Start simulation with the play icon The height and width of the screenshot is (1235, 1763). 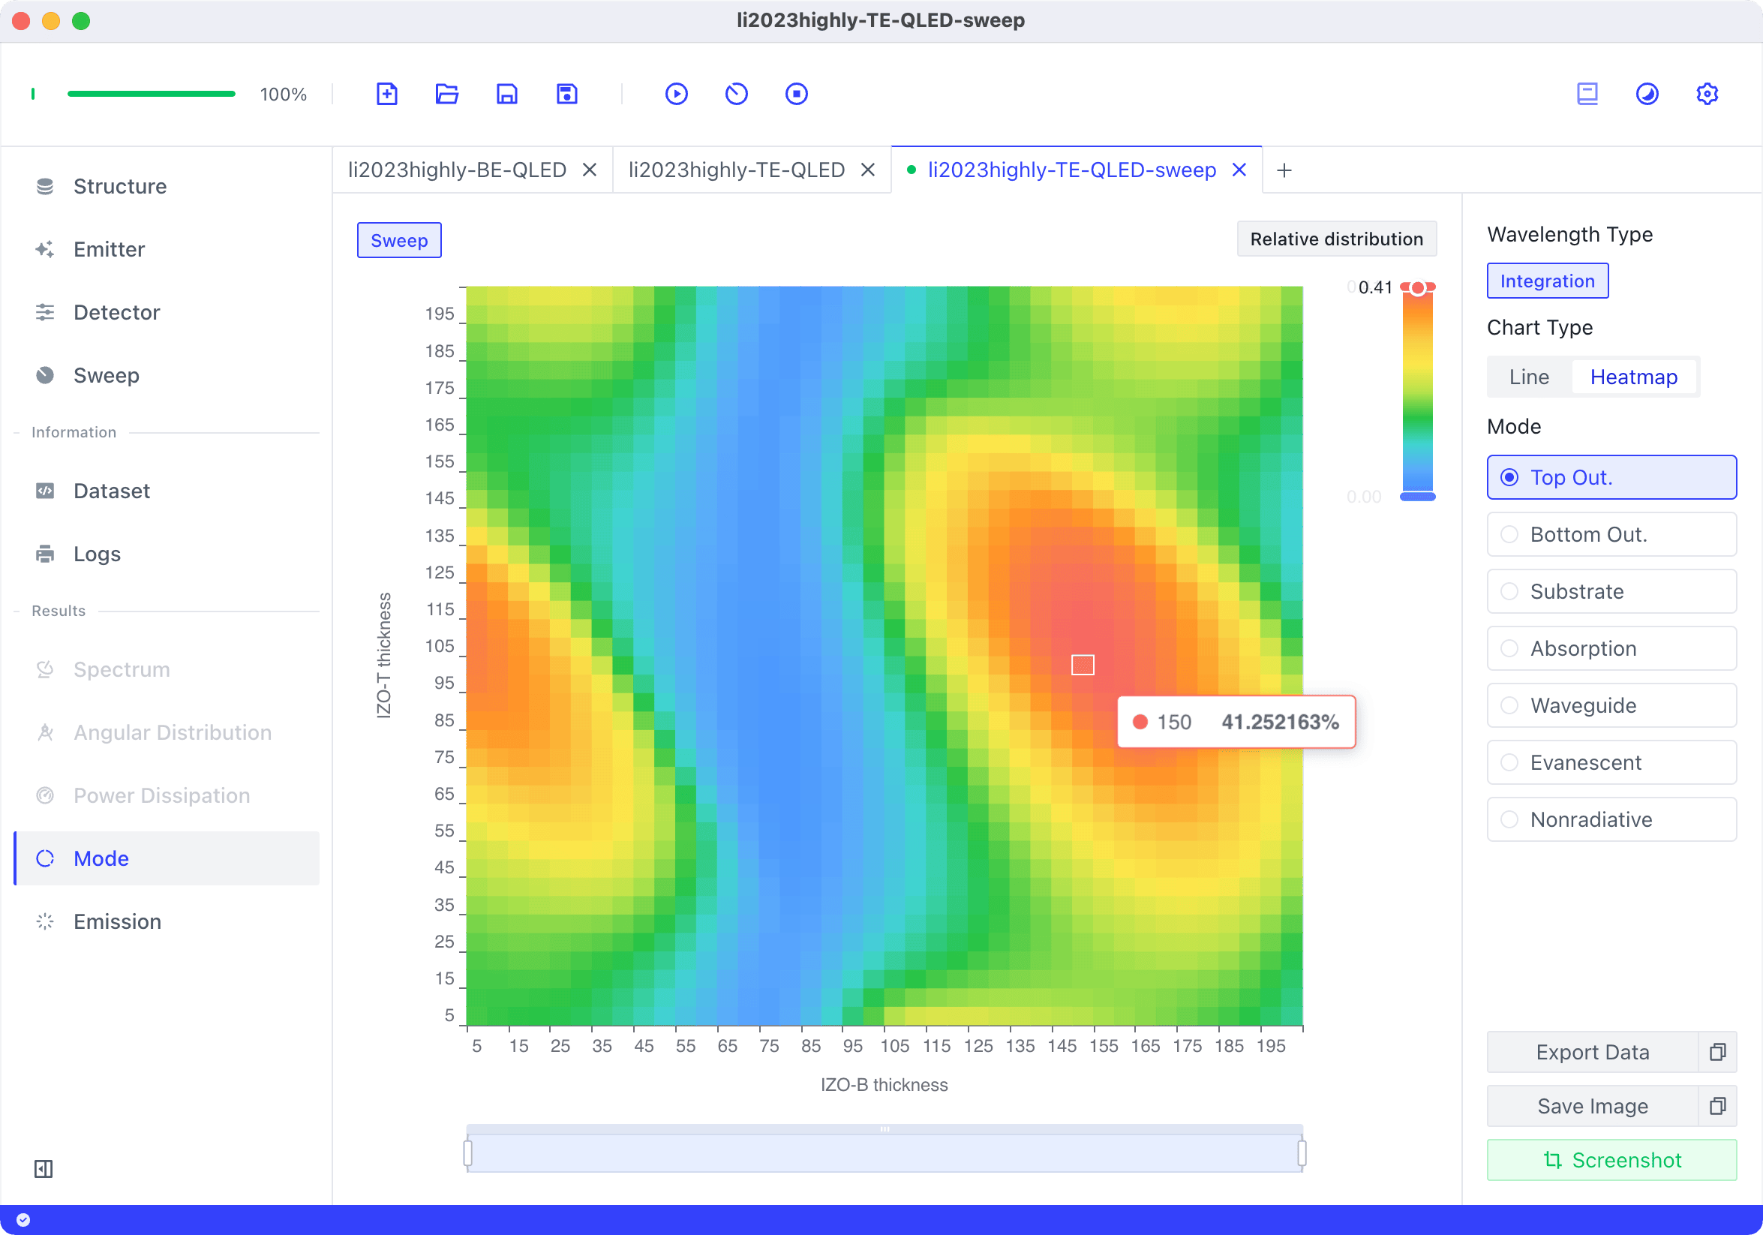[677, 94]
